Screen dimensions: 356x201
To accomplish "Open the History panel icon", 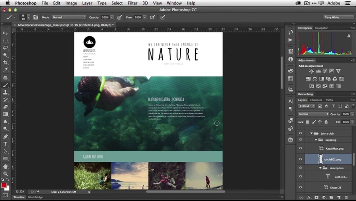I will click(291, 32).
